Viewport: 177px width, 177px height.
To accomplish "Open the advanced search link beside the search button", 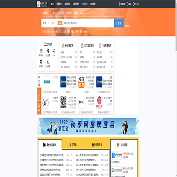I will click(127, 26).
